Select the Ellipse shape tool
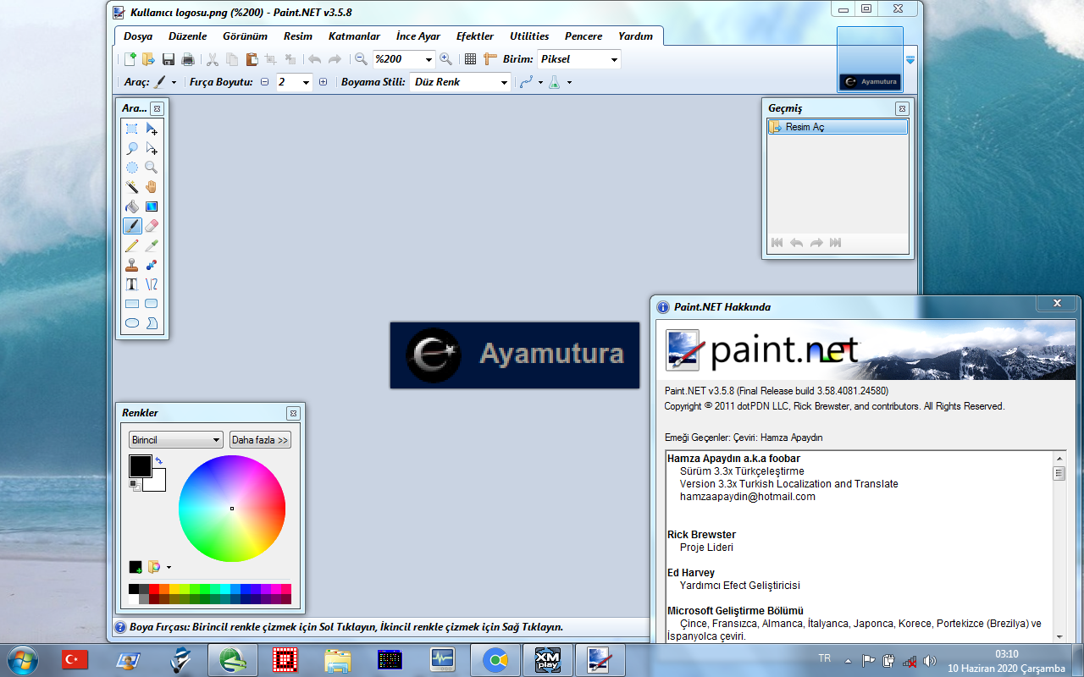This screenshot has height=677, width=1084. point(132,323)
